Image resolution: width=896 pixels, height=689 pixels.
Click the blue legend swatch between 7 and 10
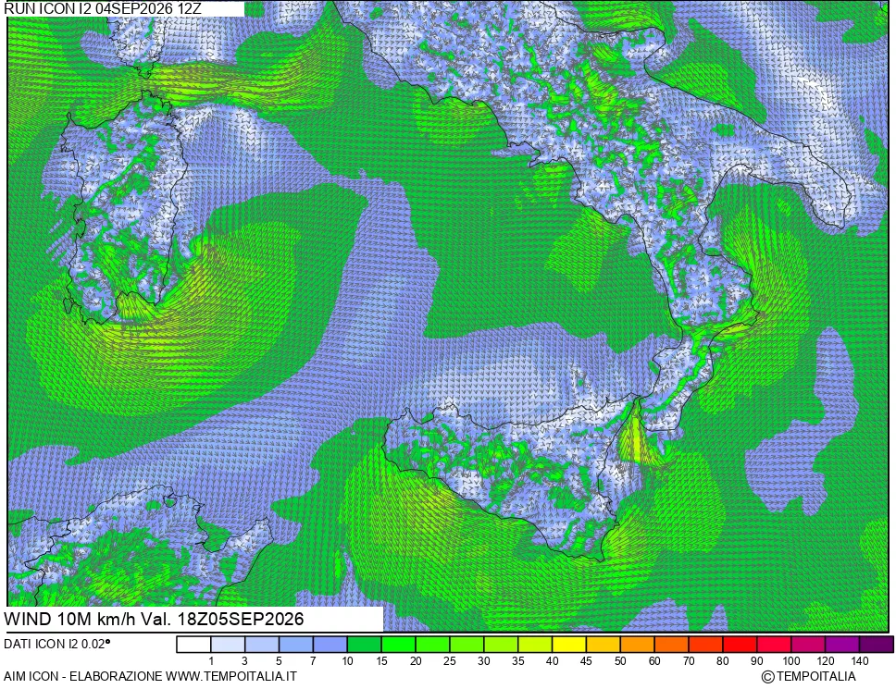click(x=330, y=645)
